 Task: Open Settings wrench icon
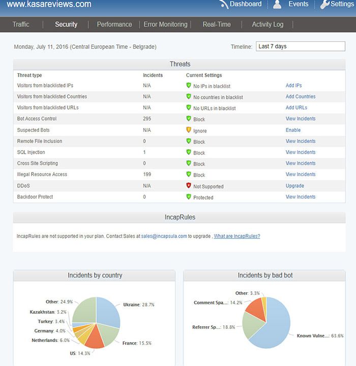(324, 5)
